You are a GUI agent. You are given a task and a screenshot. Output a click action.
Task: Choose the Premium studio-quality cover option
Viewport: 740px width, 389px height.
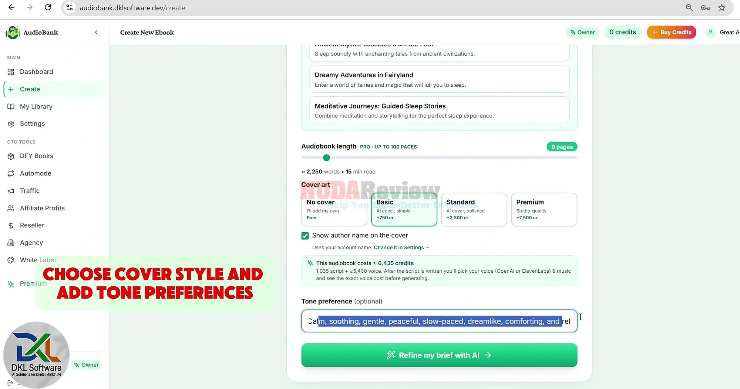(x=544, y=209)
